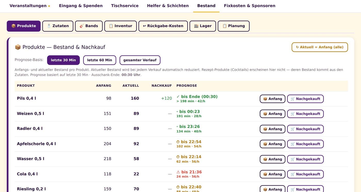Image resolution: width=361 pixels, height=192 pixels.
Task: Click Anfang button for Cola 0,4 l
Action: 273,174
